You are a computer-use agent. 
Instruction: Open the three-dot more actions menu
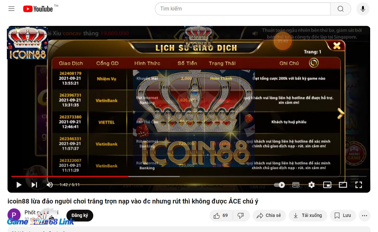365,216
